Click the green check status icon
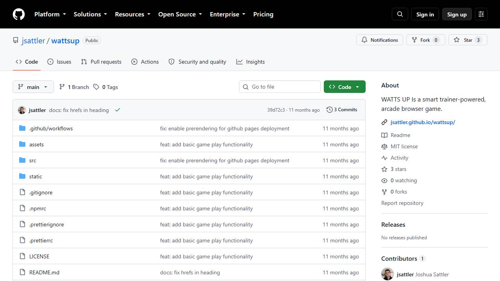Viewport: 500px width, 281px height. click(x=117, y=110)
